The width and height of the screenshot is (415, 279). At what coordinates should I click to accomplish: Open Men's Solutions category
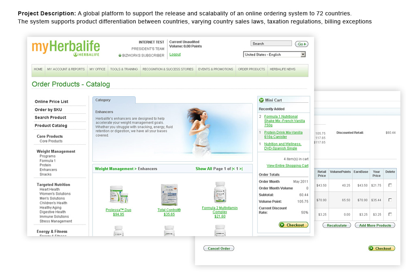click(x=52, y=198)
